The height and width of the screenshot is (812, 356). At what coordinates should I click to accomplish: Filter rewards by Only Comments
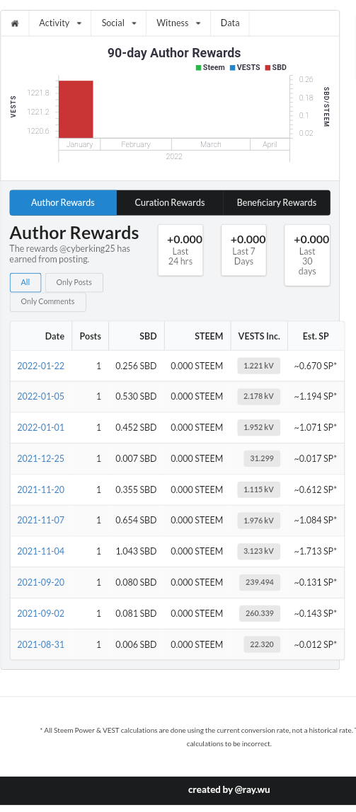47,301
